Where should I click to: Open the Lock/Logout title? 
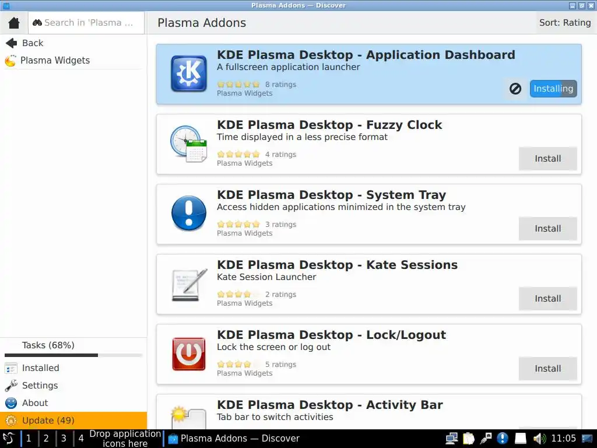pyautogui.click(x=331, y=335)
